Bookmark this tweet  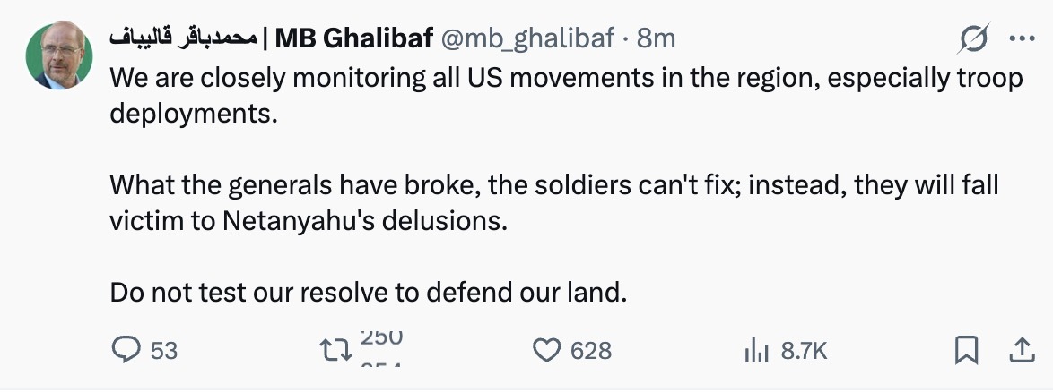coord(965,351)
